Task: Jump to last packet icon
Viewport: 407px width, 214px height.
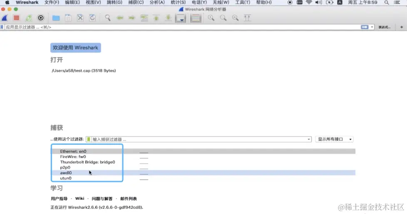Action: point(168,18)
